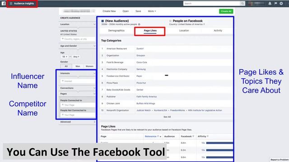Open the Judicial Watch page link
This screenshot has height=162, width=289.
pyautogui.click(x=144, y=110)
